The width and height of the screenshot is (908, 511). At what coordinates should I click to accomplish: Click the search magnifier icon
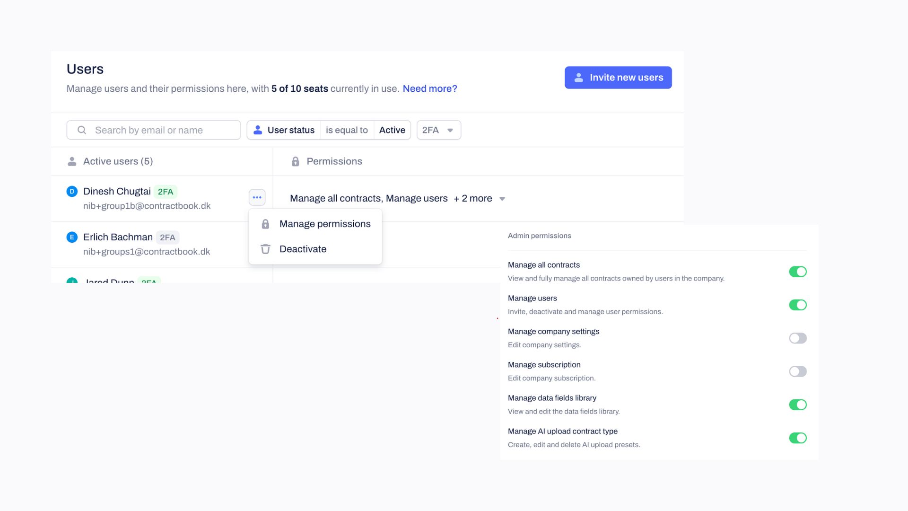click(x=81, y=130)
